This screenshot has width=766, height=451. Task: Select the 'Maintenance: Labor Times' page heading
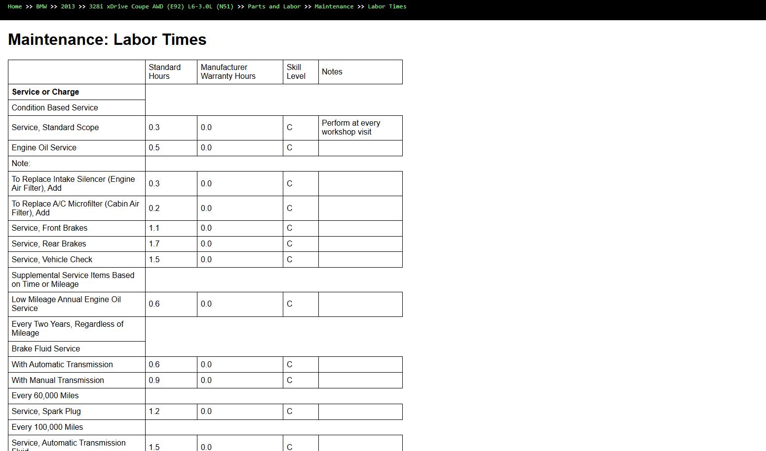(107, 39)
